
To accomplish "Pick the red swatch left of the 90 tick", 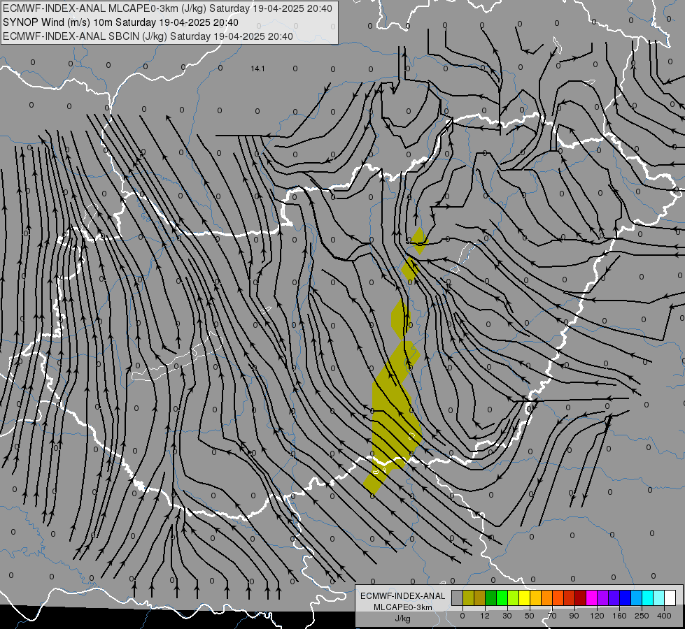I will (570, 598).
